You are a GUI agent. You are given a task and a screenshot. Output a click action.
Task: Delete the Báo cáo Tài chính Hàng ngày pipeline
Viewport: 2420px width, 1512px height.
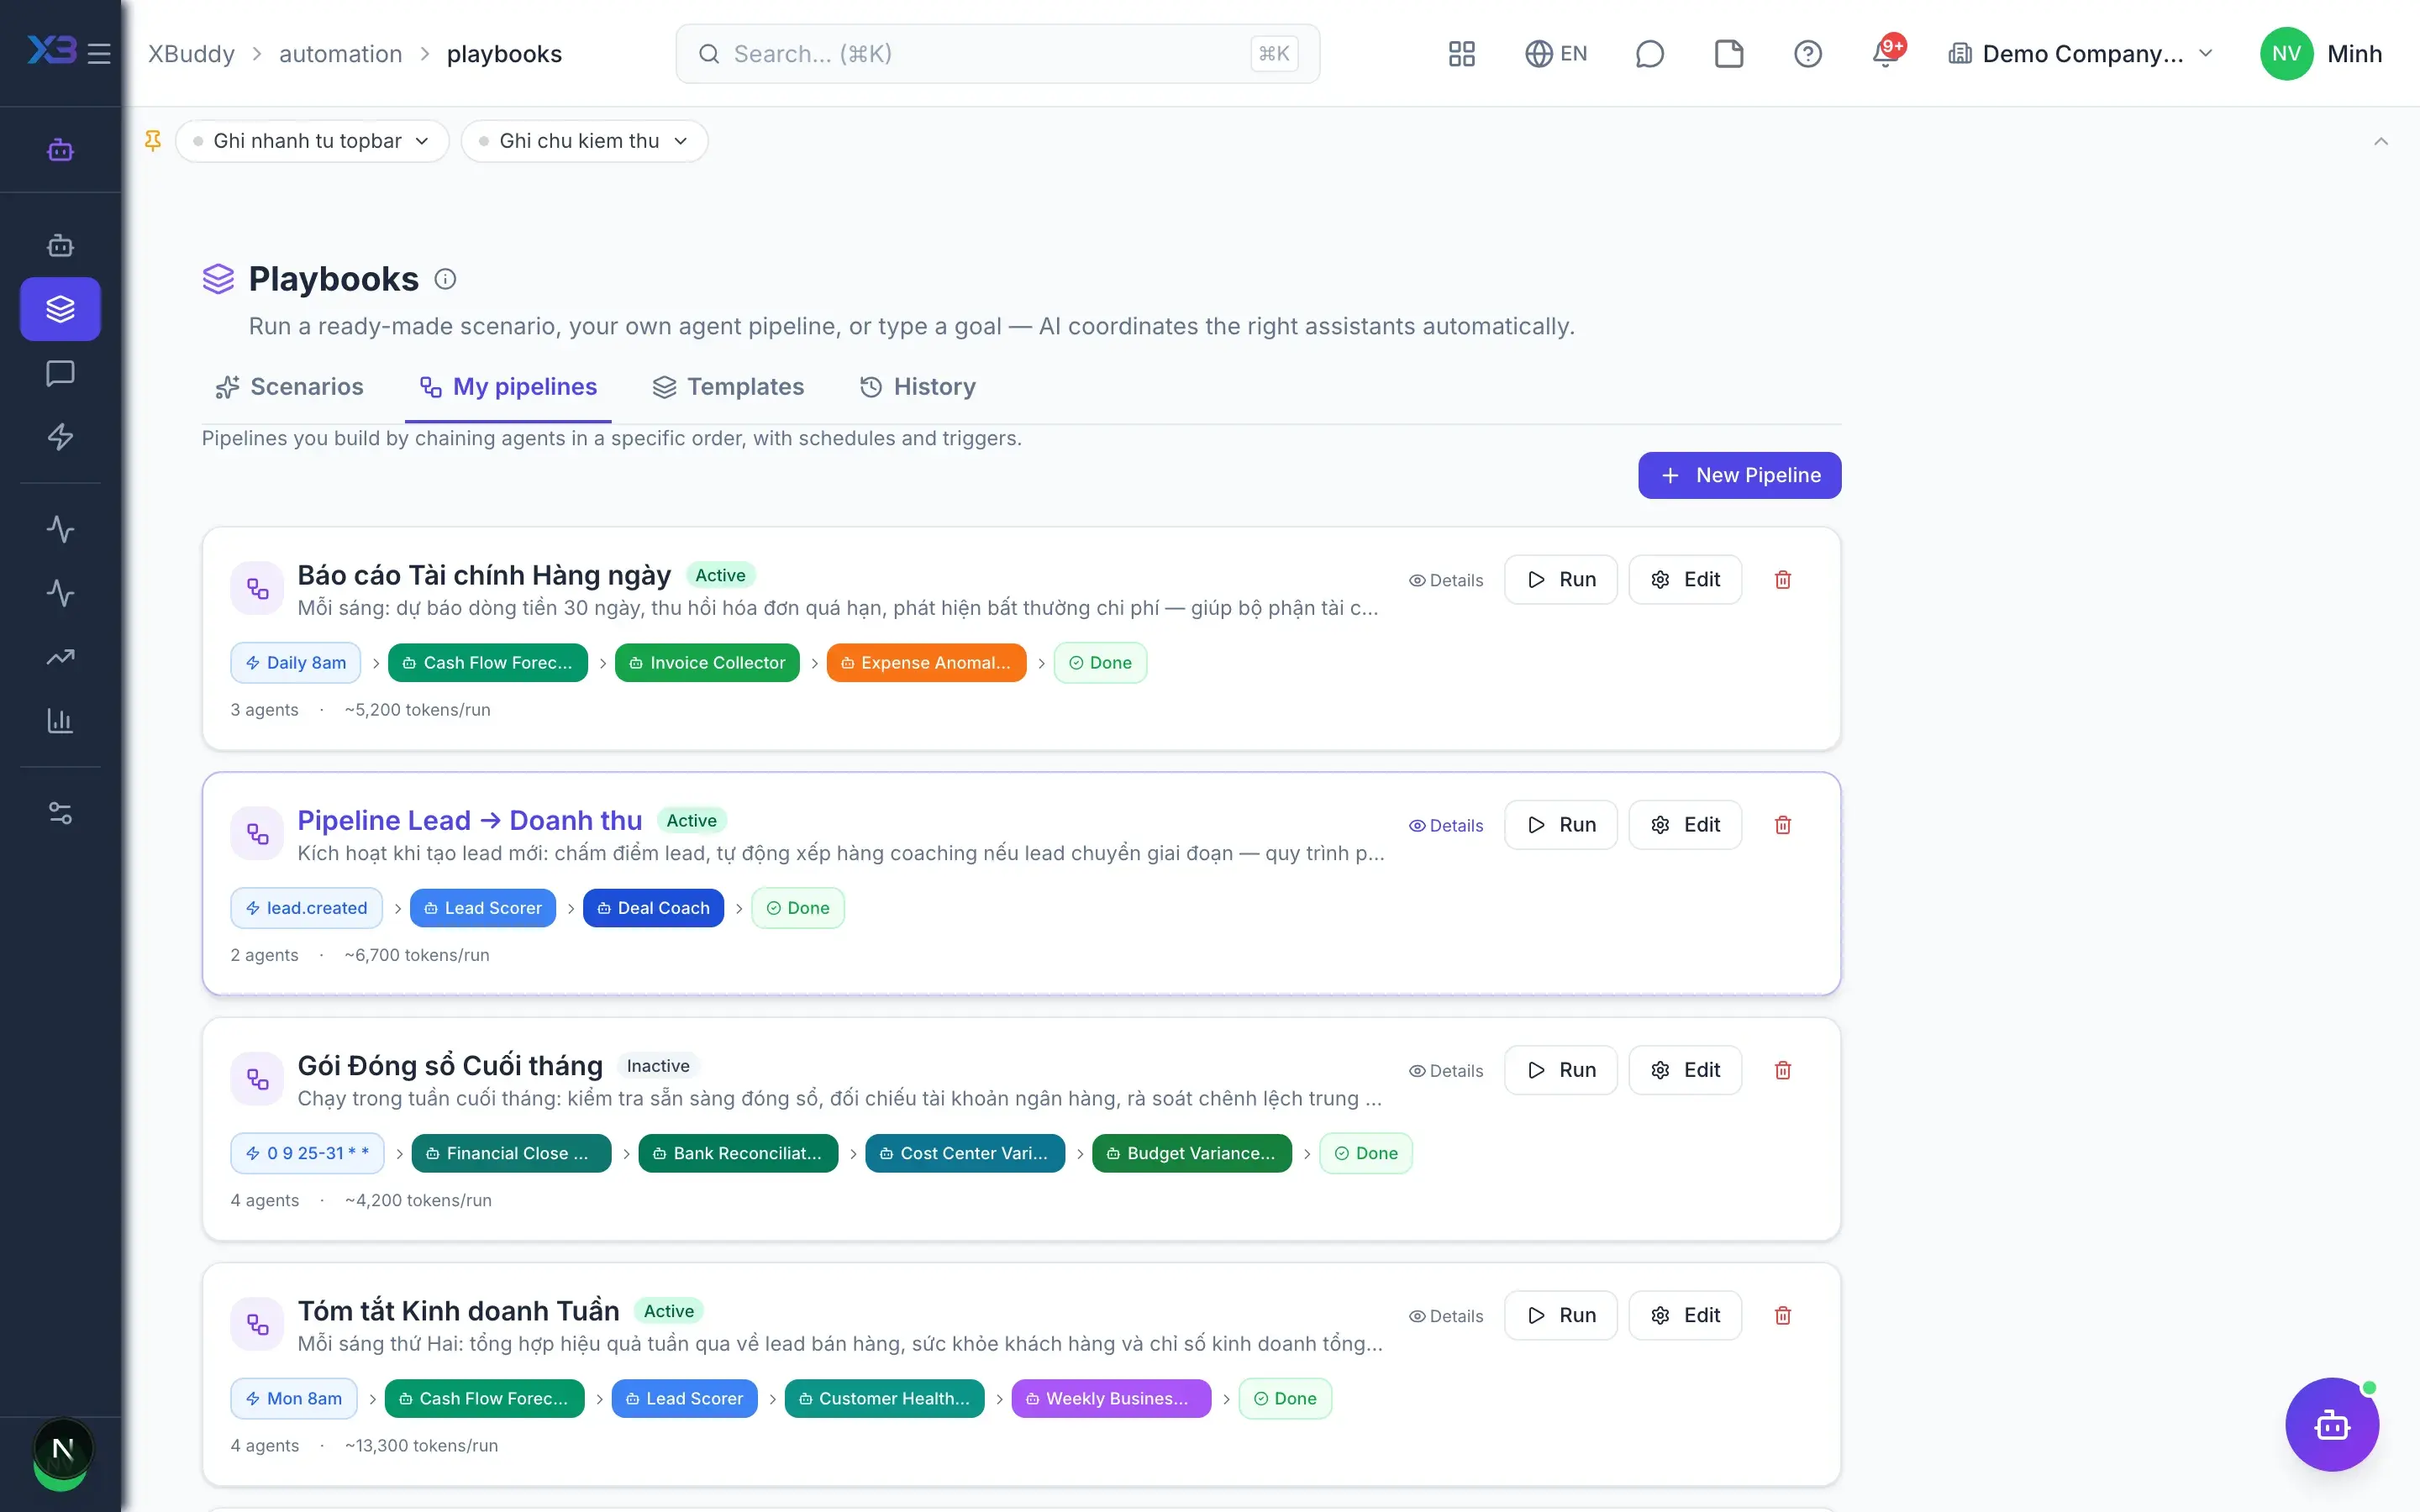[x=1782, y=580]
